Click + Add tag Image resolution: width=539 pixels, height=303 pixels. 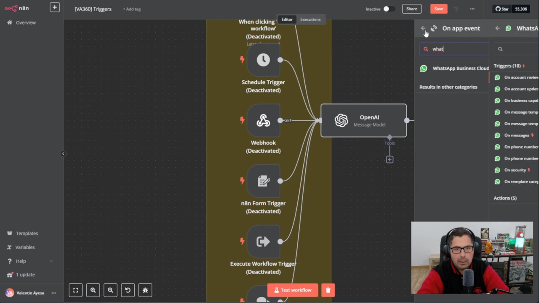tap(132, 9)
